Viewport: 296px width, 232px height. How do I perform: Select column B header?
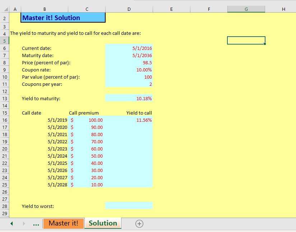(x=45, y=9)
